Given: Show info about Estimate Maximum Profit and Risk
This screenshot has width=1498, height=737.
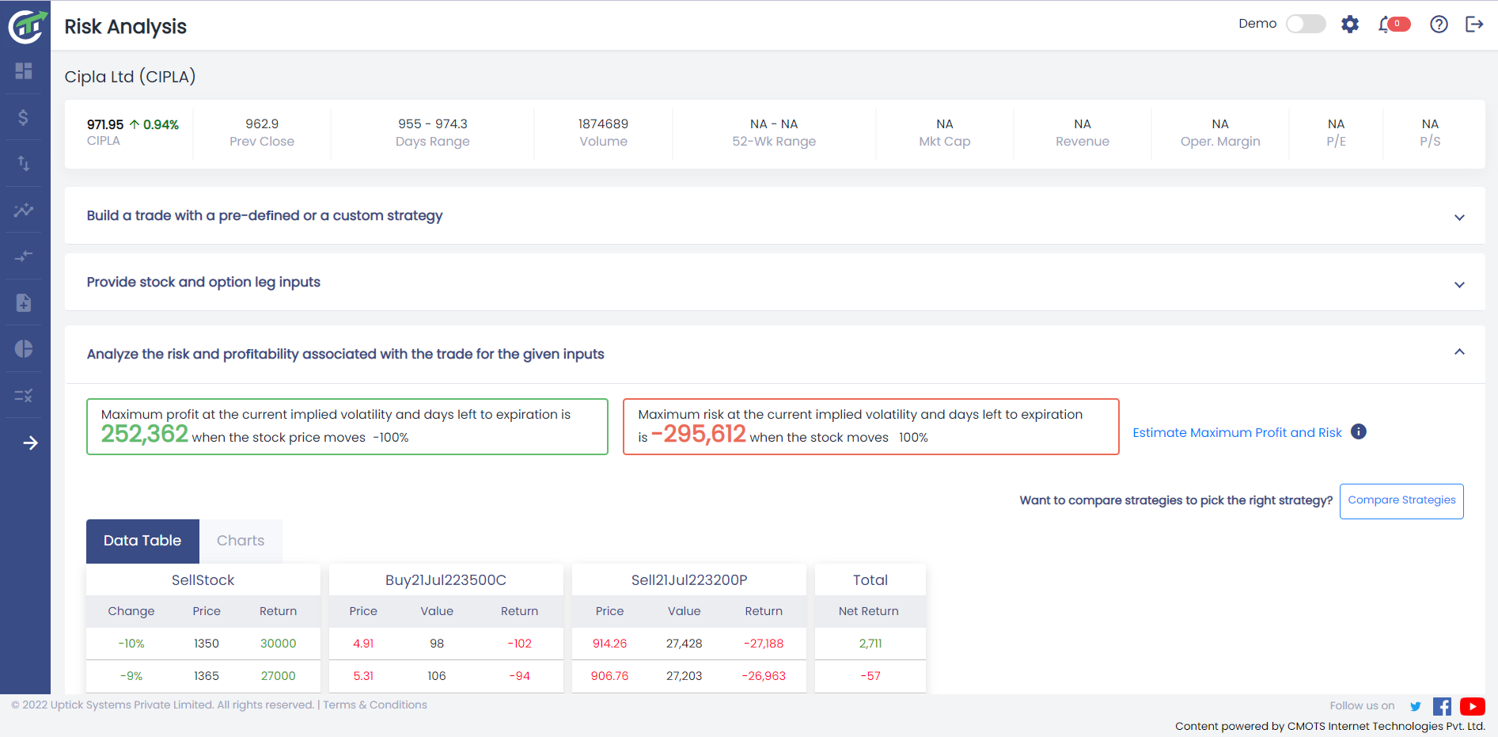Looking at the screenshot, I should [1359, 431].
